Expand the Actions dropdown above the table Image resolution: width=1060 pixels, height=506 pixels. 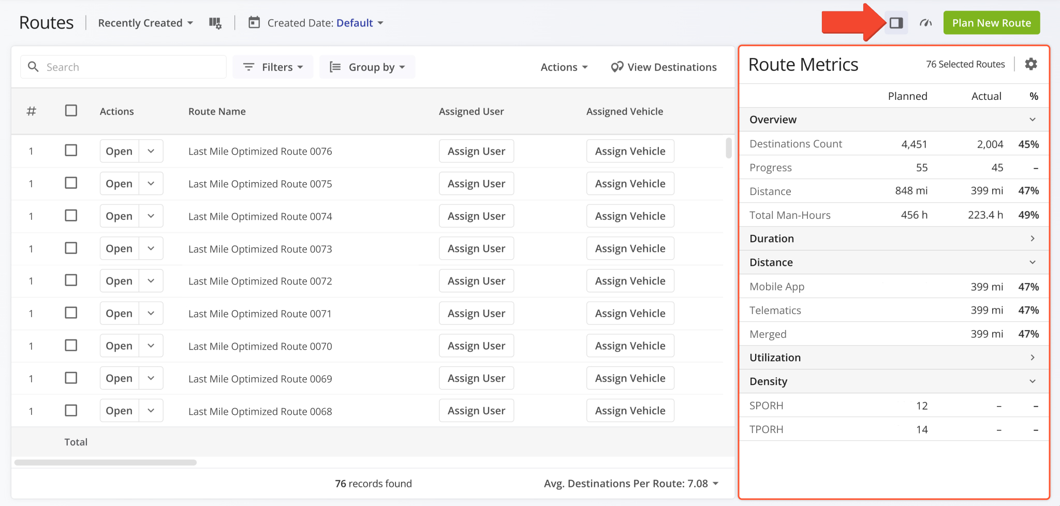(564, 67)
